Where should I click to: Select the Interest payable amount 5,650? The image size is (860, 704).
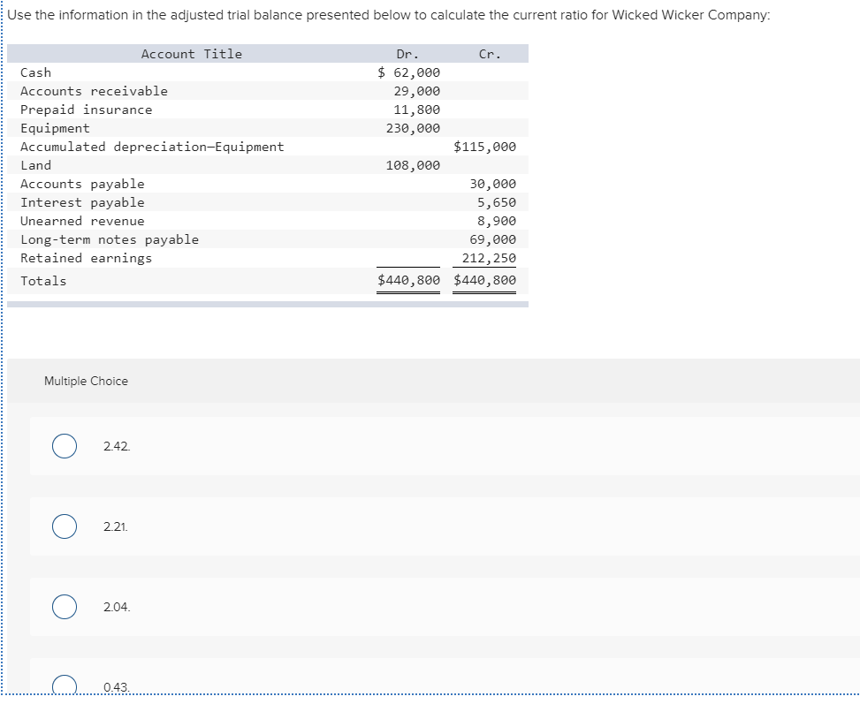499,202
